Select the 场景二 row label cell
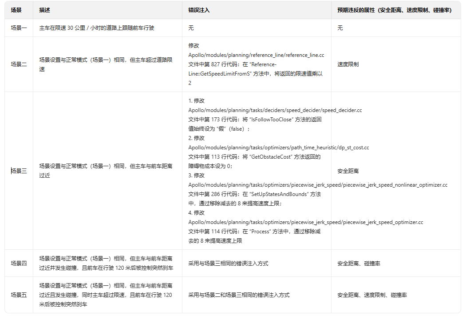Screen dimensions: 466x316 coord(19,64)
